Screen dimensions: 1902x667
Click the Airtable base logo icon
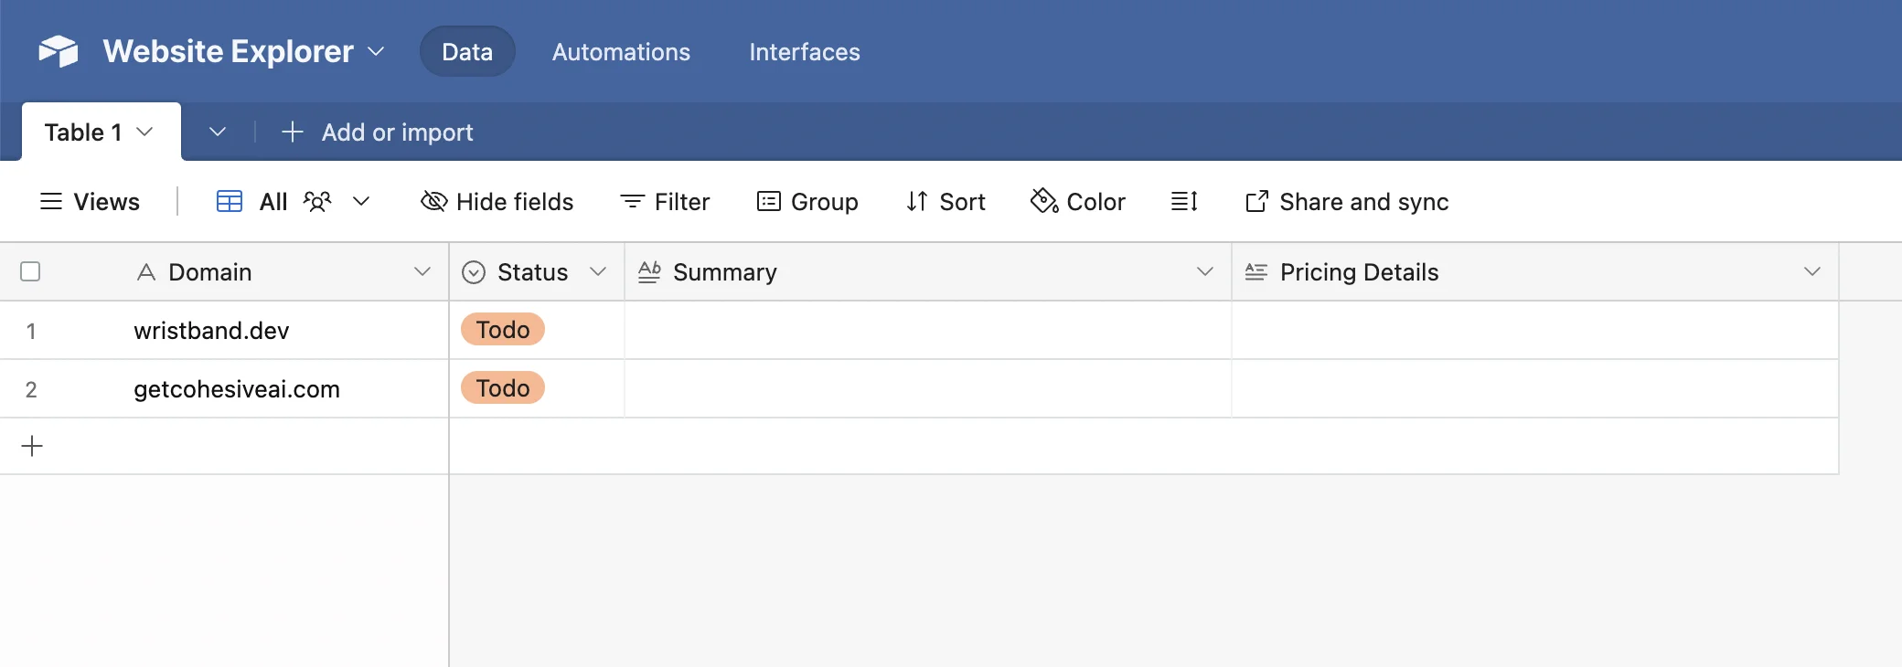point(59,51)
